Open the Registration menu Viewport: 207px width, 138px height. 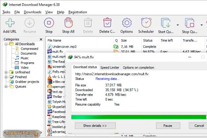(78, 12)
